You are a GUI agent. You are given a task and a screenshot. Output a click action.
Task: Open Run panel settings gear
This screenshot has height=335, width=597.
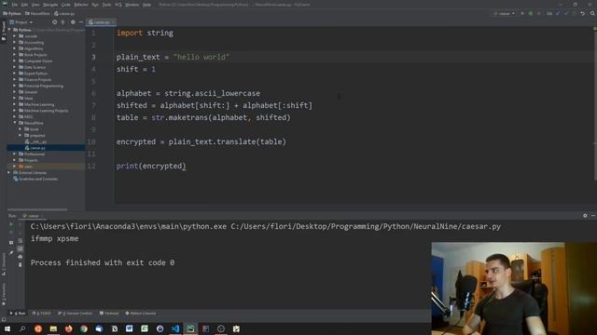[x=585, y=215]
